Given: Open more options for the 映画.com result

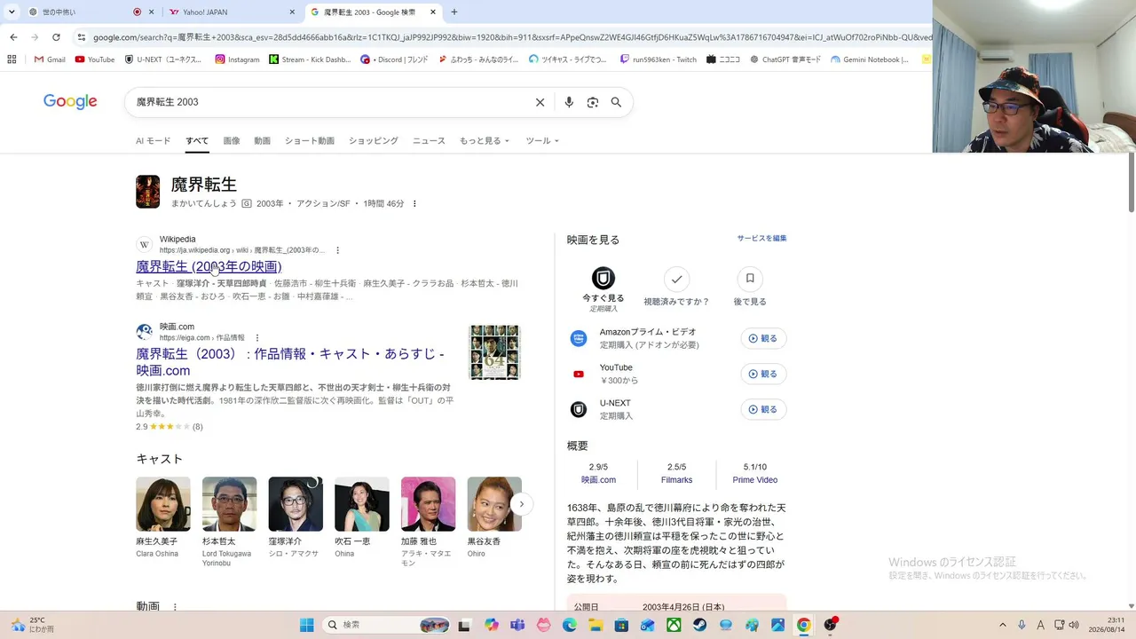Looking at the screenshot, I should pos(257,338).
